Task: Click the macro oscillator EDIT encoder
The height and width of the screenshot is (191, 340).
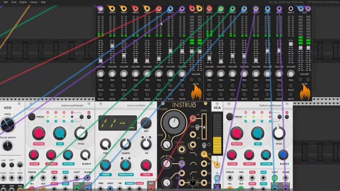Action: coord(146,123)
